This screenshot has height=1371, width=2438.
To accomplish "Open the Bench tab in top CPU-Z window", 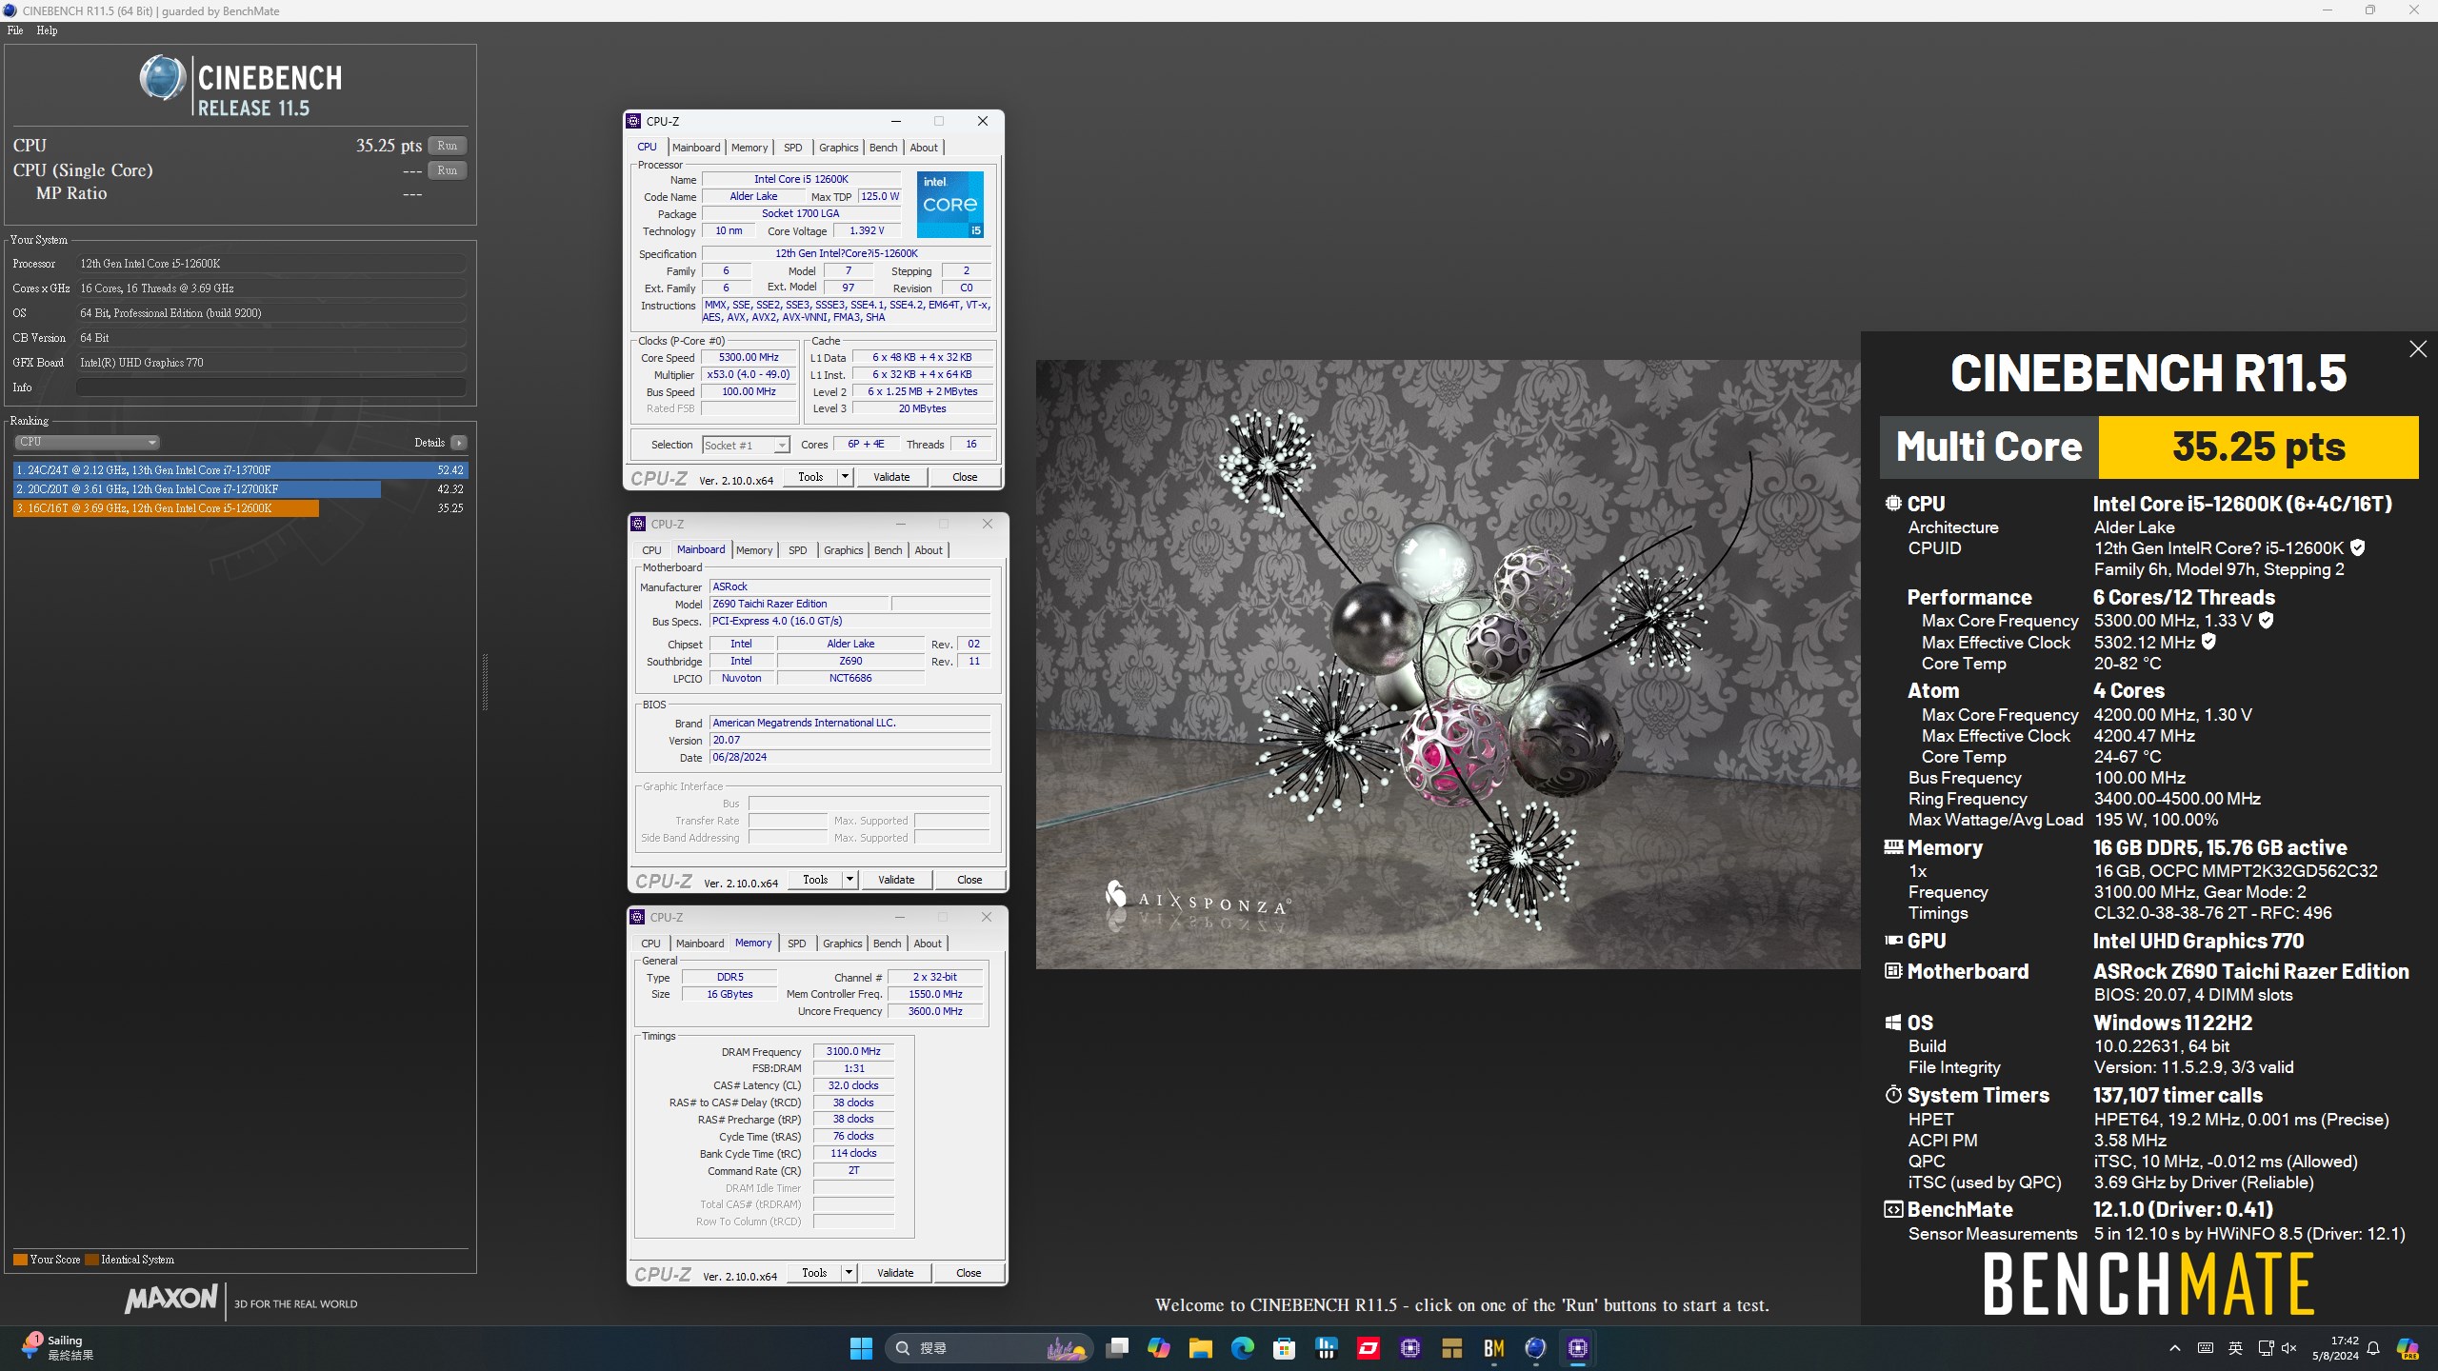I will coord(883,148).
